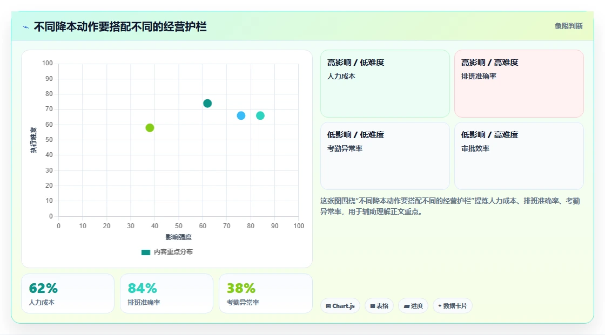Click the turquoise scatter point near 84
The image size is (605, 335).
tap(260, 115)
